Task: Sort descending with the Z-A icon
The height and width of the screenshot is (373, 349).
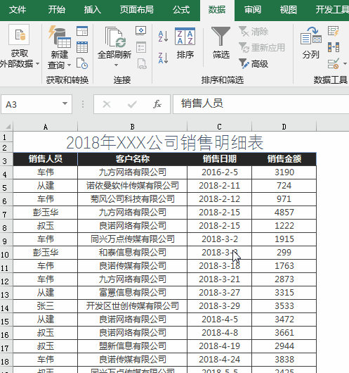Action: tap(163, 58)
